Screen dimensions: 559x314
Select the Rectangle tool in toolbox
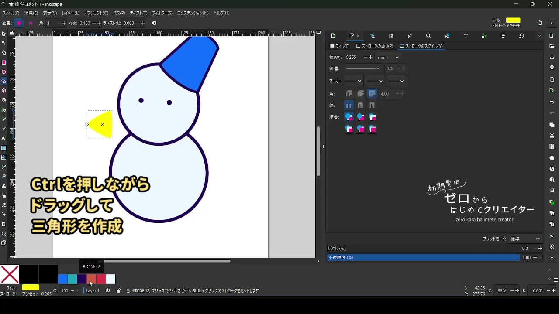point(4,62)
